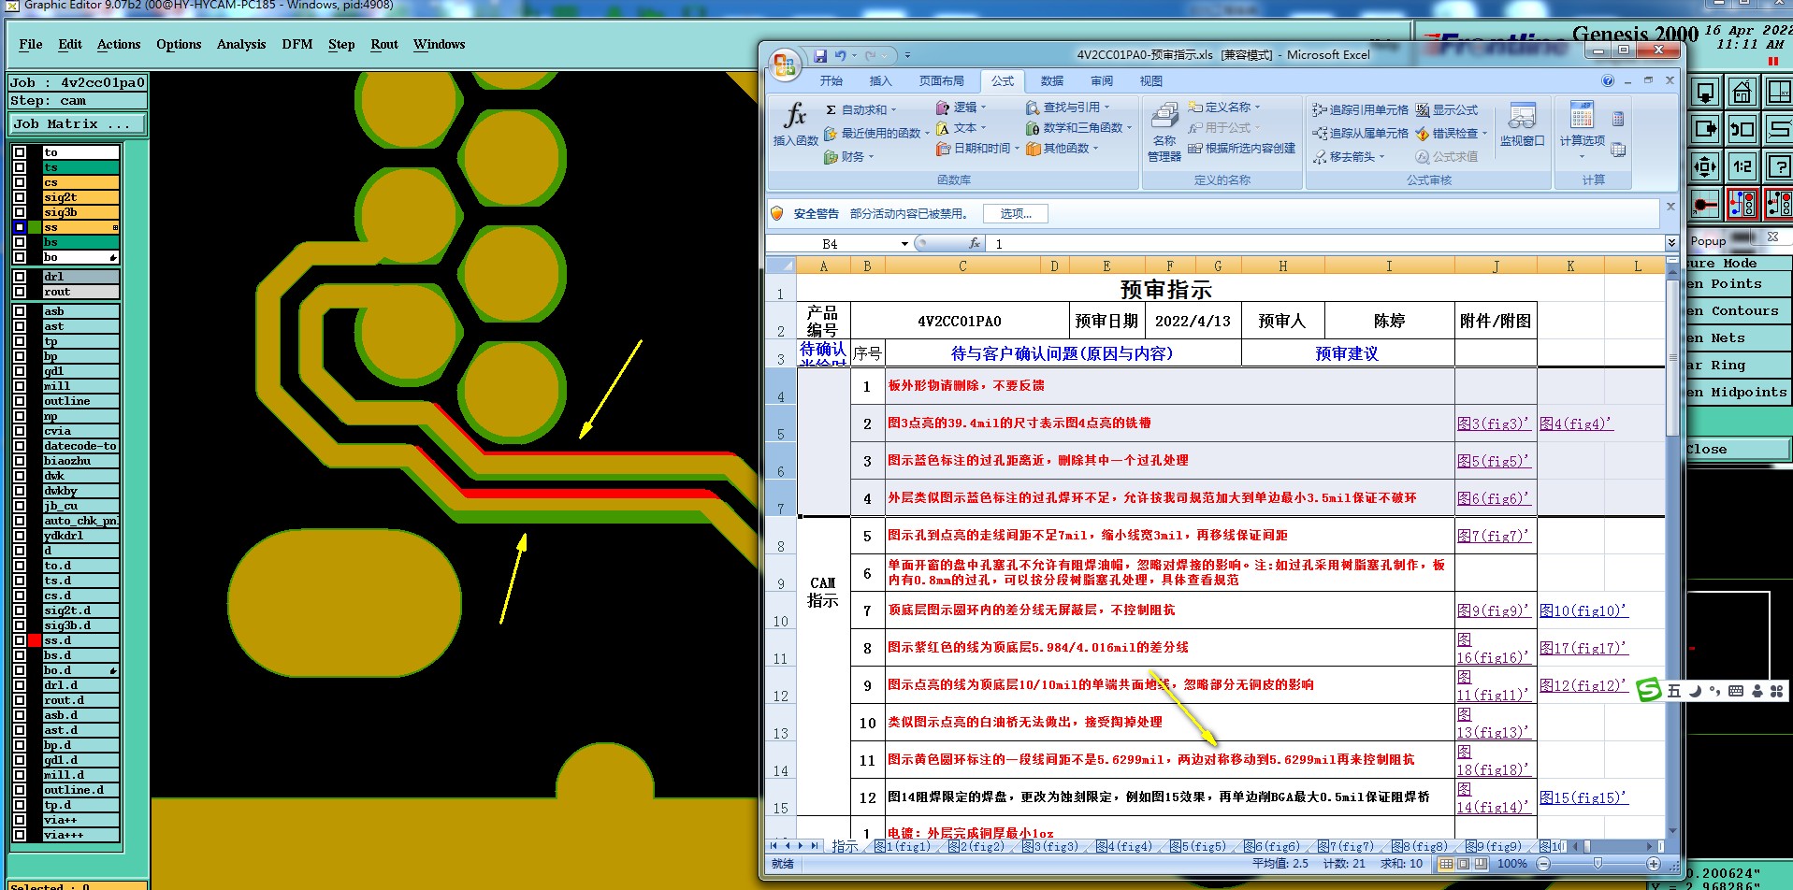Click fx icon in Excel formula bar
1793x890 pixels.
pos(974,243)
